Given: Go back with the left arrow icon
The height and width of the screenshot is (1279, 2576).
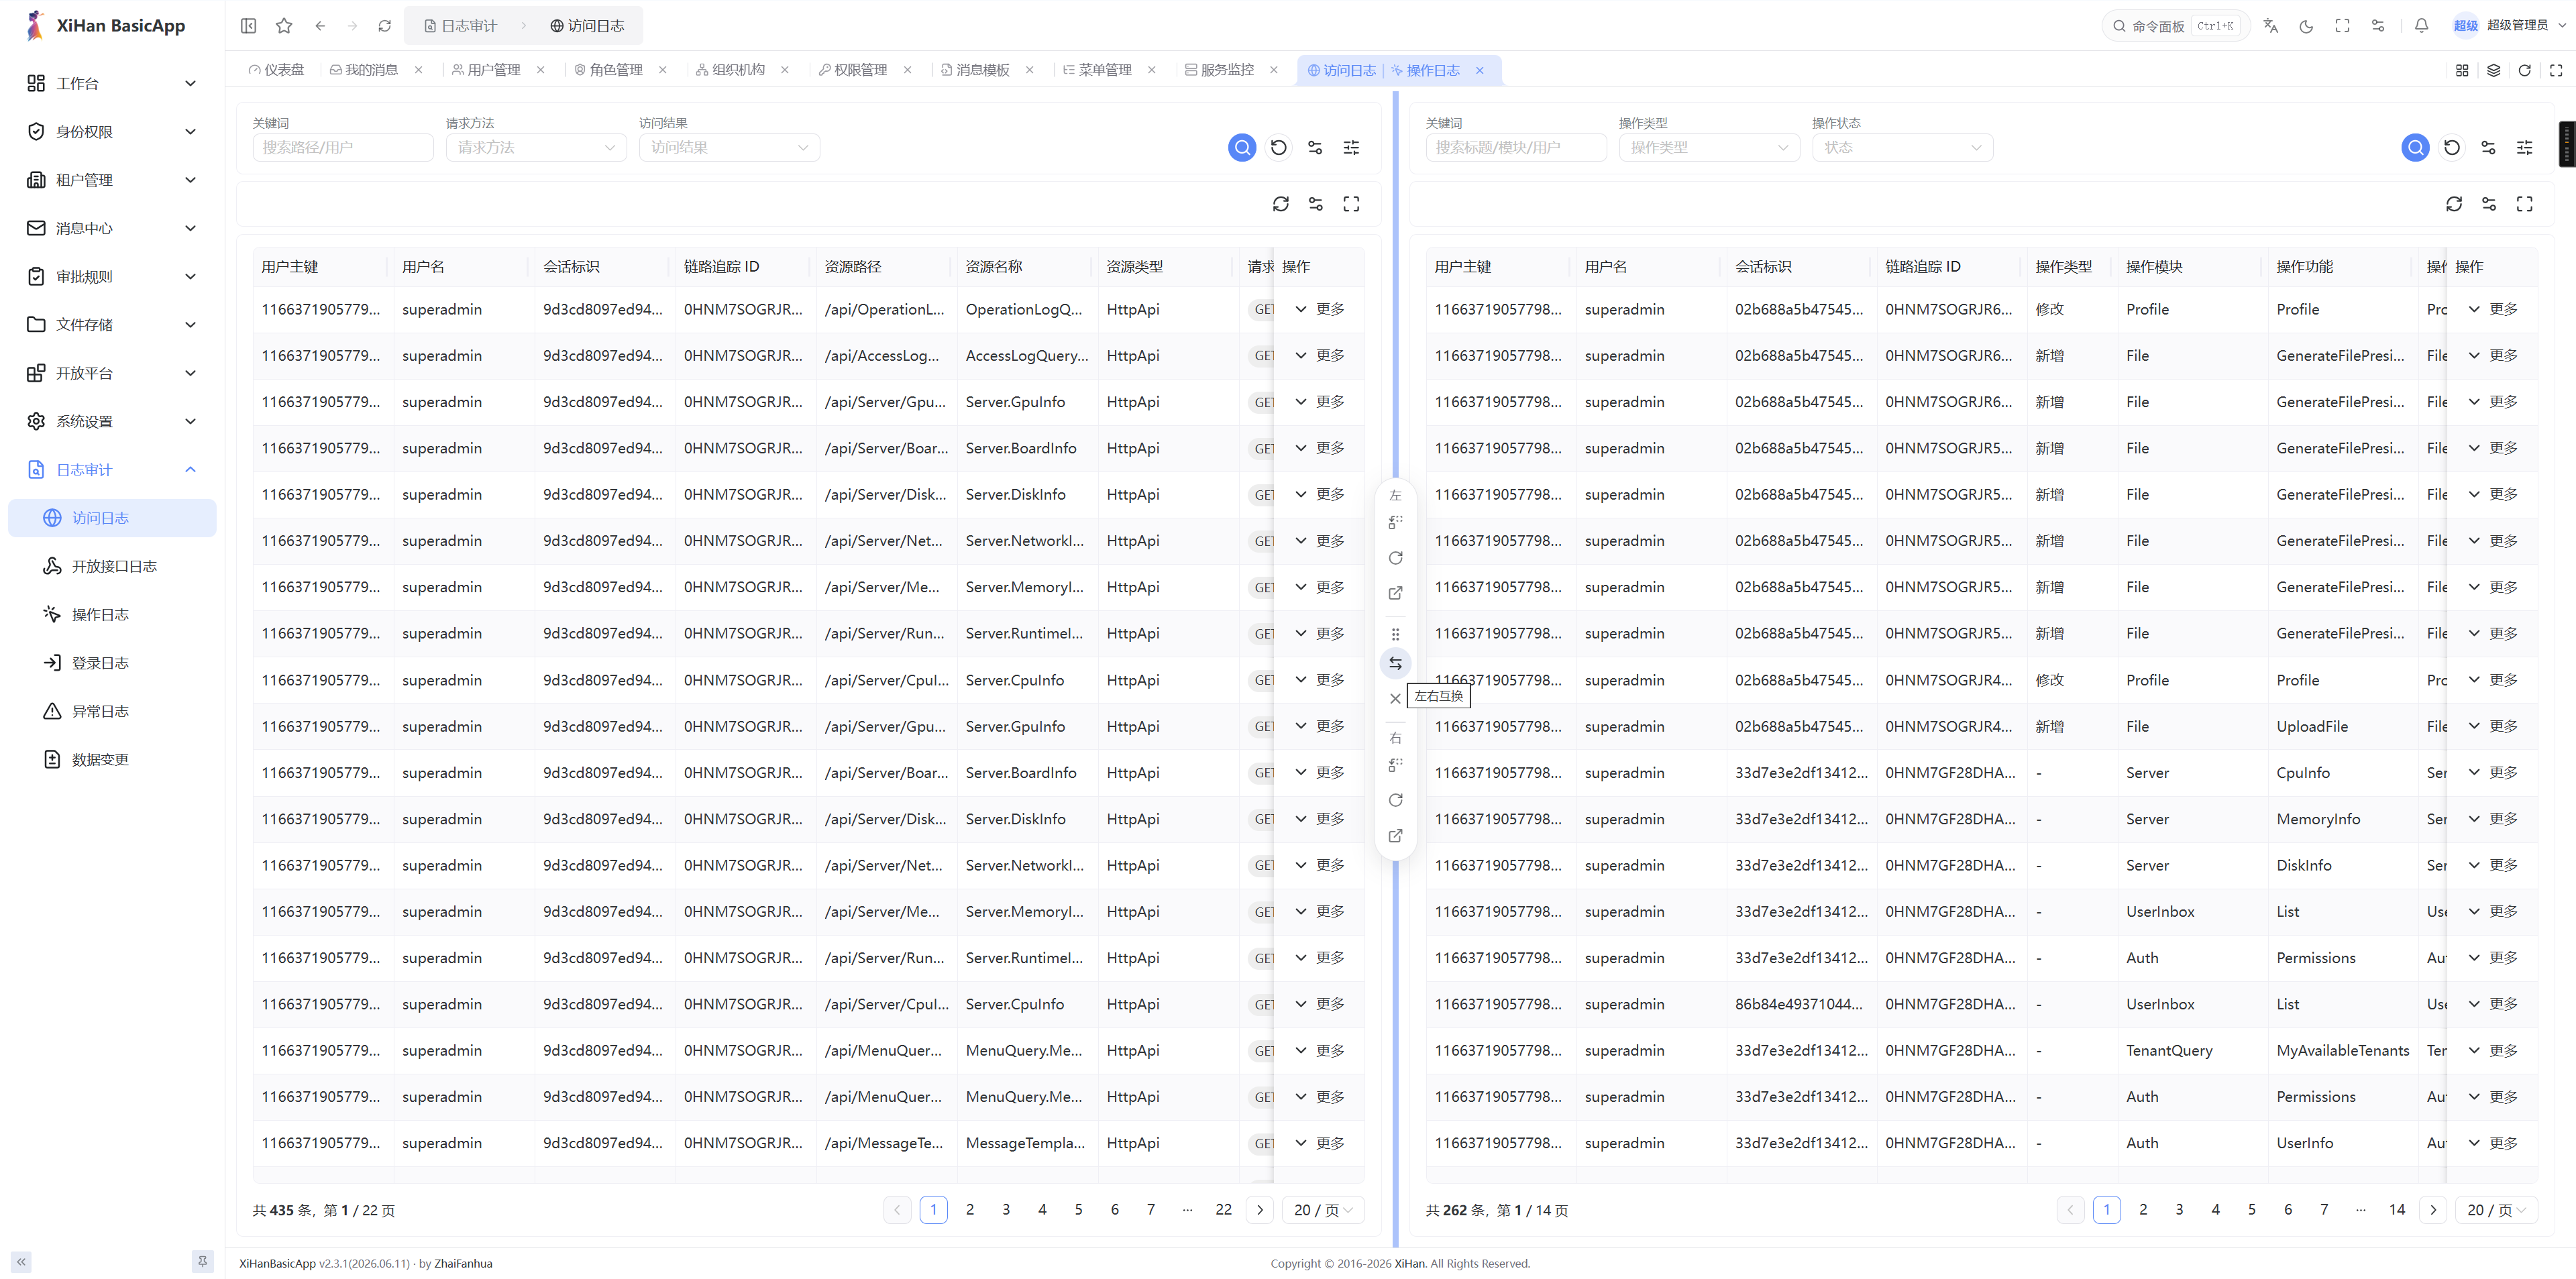Looking at the screenshot, I should (x=320, y=26).
